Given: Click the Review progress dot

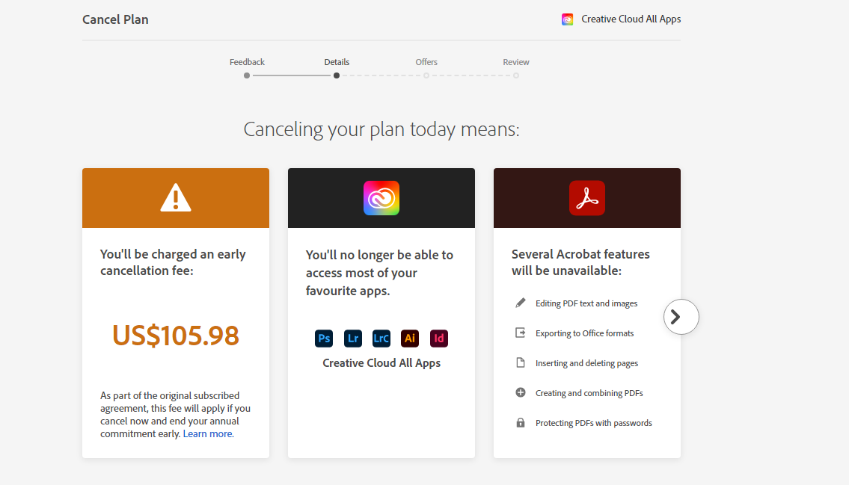Looking at the screenshot, I should click(x=516, y=75).
